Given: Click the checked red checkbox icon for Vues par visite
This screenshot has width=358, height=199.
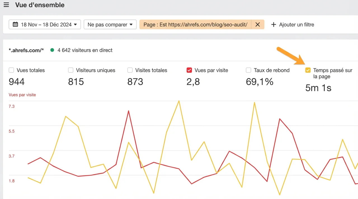Looking at the screenshot, I should pos(189,70).
